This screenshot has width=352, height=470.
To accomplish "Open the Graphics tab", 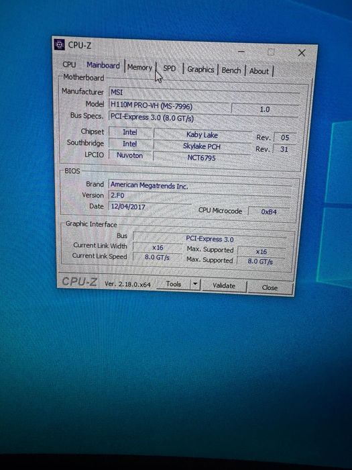I will tap(200, 70).
